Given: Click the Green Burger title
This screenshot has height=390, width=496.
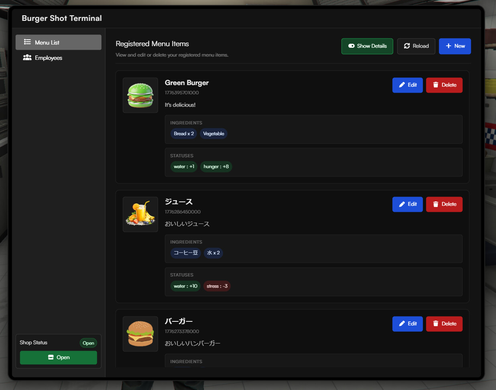Looking at the screenshot, I should click(187, 83).
